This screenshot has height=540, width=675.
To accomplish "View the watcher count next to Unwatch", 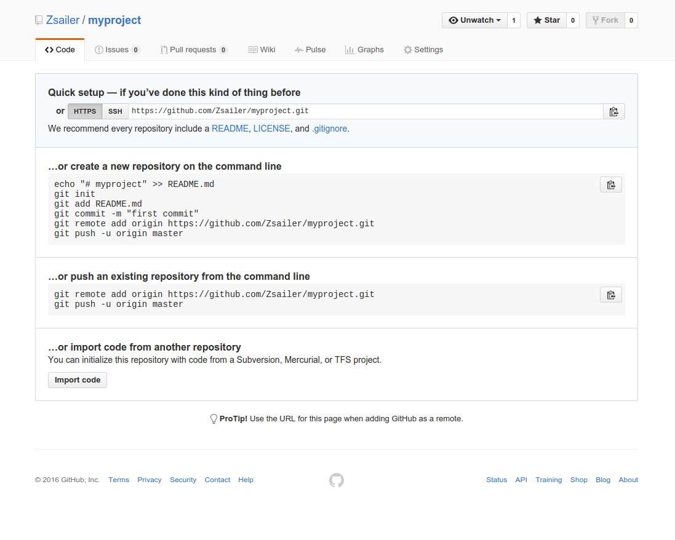I will [x=514, y=20].
